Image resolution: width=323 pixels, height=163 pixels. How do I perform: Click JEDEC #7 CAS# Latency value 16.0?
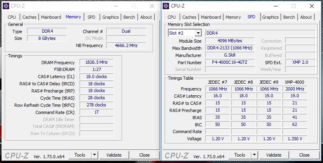click(x=218, y=96)
